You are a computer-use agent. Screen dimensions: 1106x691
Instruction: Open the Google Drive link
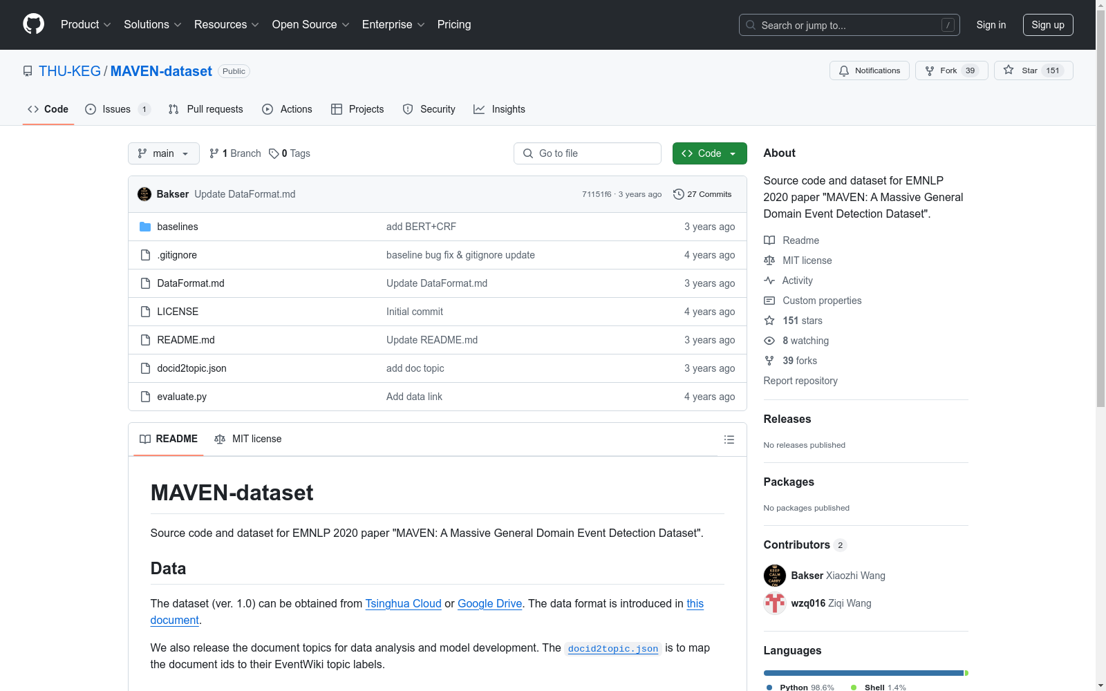click(x=489, y=603)
